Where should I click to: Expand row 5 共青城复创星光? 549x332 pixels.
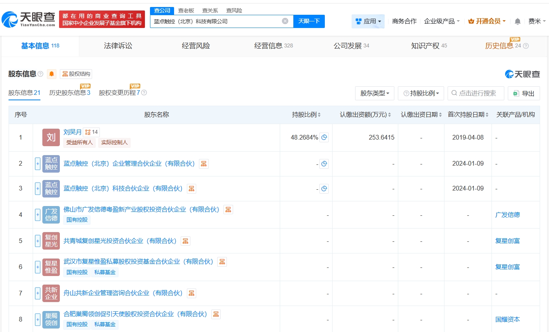38,241
